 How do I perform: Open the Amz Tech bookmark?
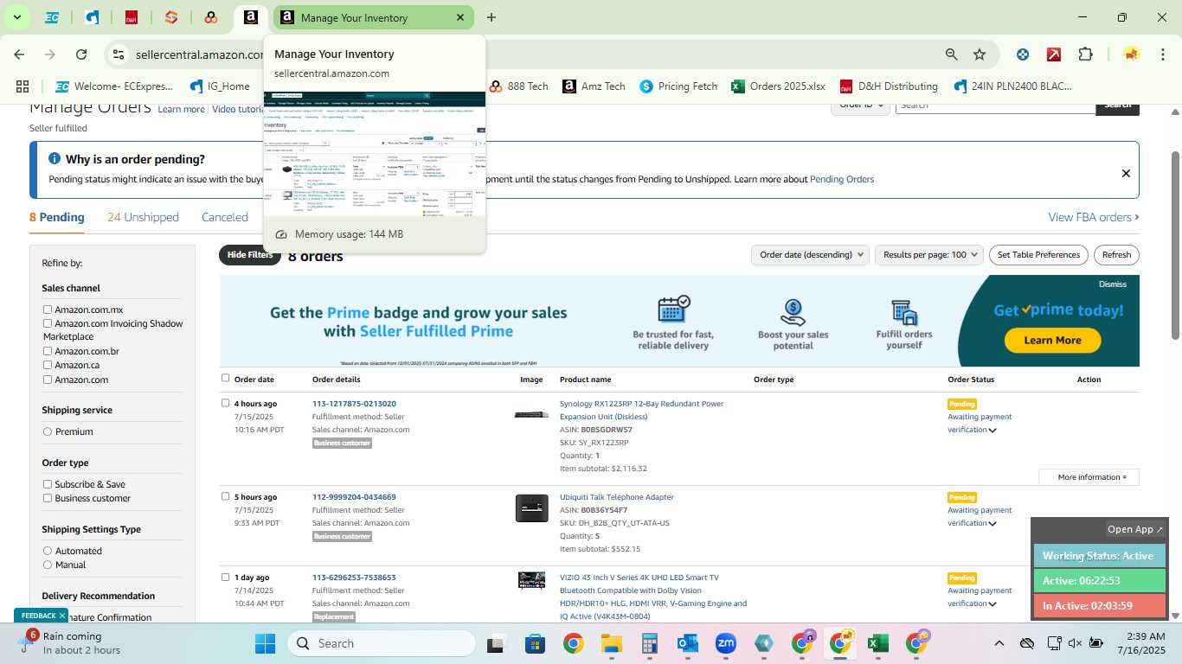point(594,86)
